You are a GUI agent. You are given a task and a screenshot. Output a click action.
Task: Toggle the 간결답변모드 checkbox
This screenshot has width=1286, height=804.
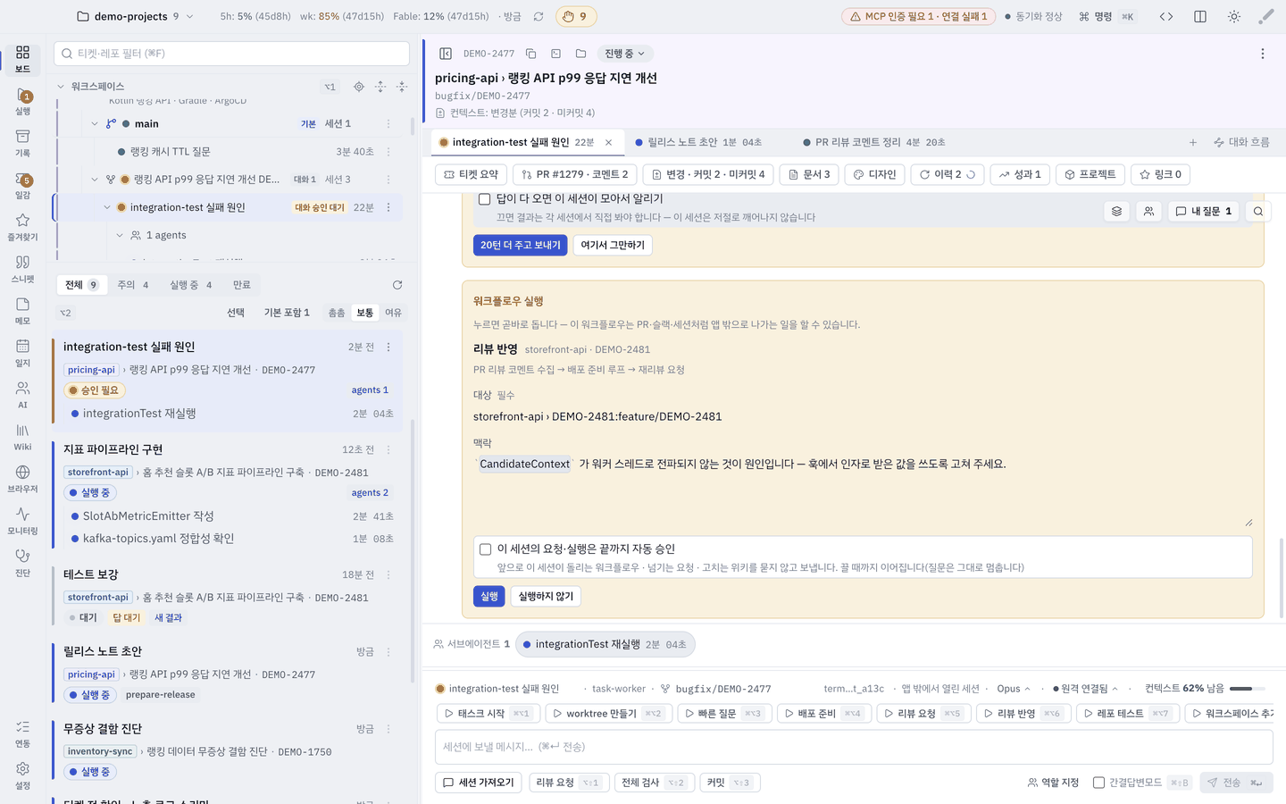click(1099, 783)
